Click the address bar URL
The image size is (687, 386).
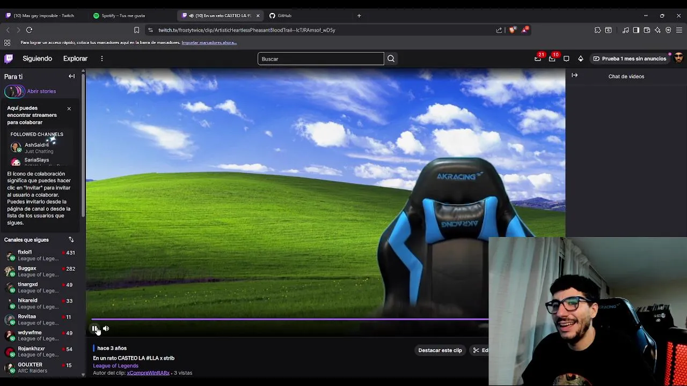(x=247, y=30)
